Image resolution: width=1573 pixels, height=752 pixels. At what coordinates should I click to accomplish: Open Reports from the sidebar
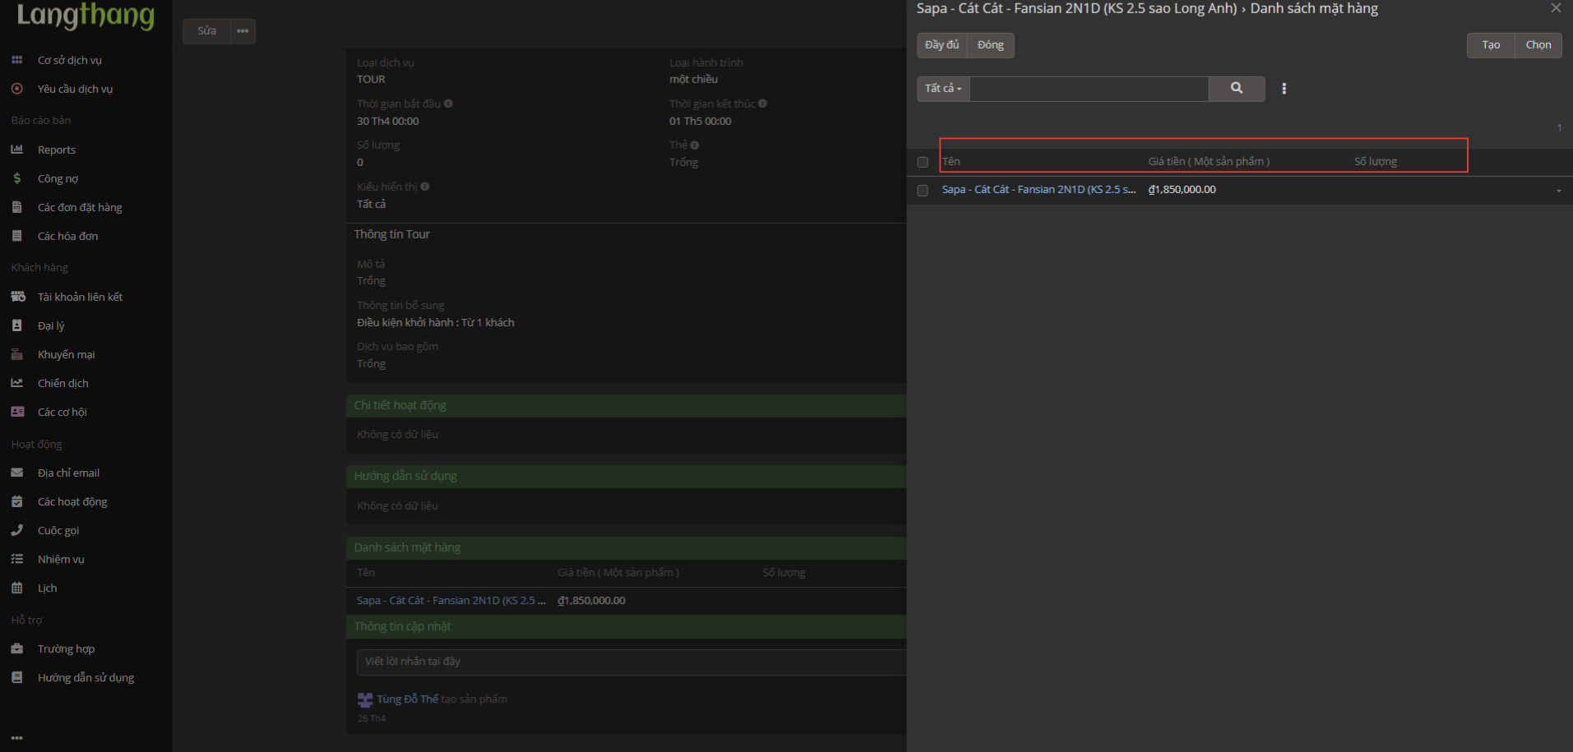click(x=56, y=150)
